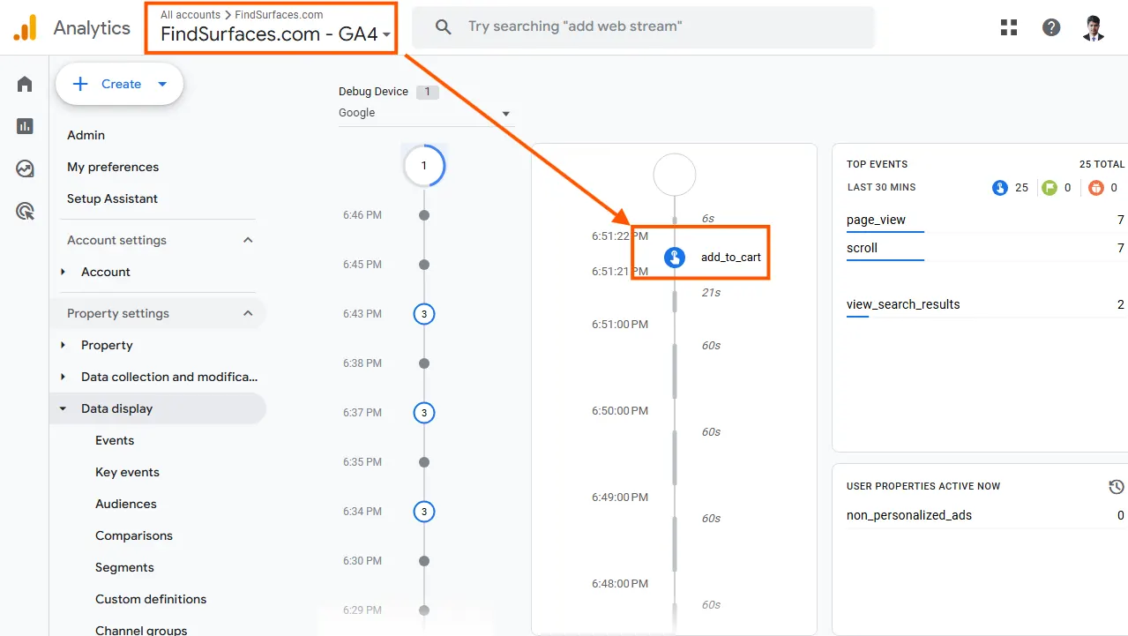Click the user properties history icon
The width and height of the screenshot is (1128, 636).
pyautogui.click(x=1116, y=487)
